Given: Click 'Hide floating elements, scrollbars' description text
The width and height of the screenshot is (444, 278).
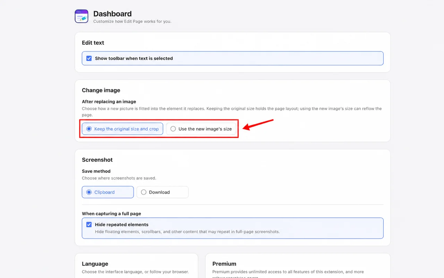Looking at the screenshot, I should (x=187, y=231).
